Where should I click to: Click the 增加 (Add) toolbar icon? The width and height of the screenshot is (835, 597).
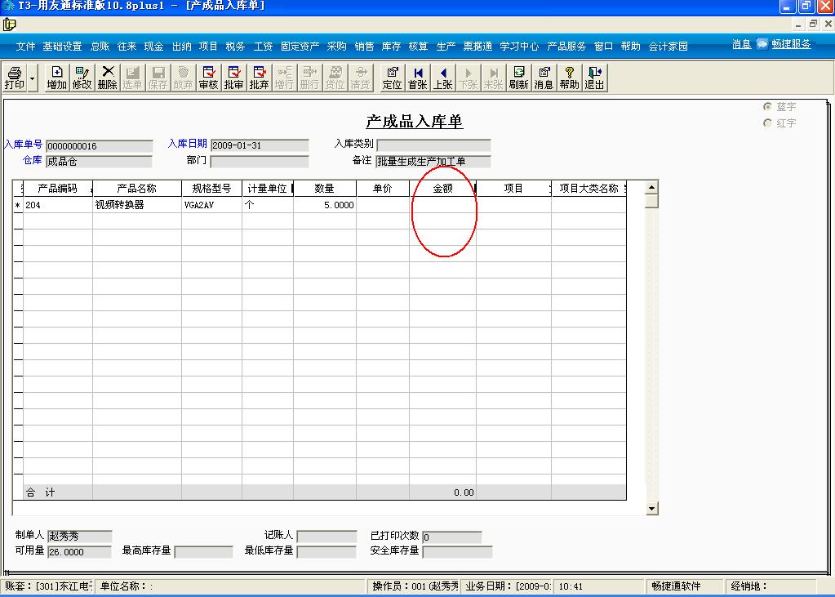(x=56, y=78)
